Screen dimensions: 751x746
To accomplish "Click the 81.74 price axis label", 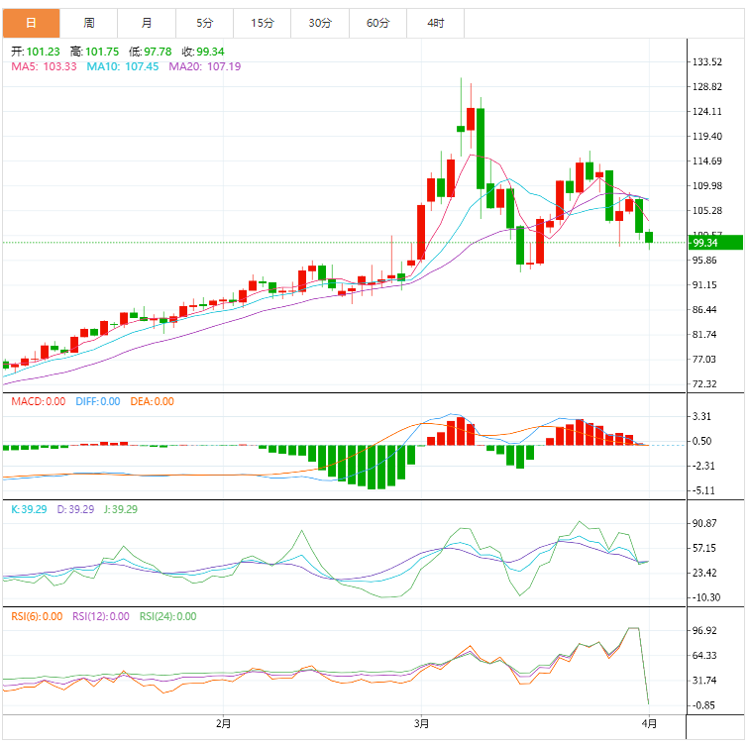I will (x=704, y=335).
